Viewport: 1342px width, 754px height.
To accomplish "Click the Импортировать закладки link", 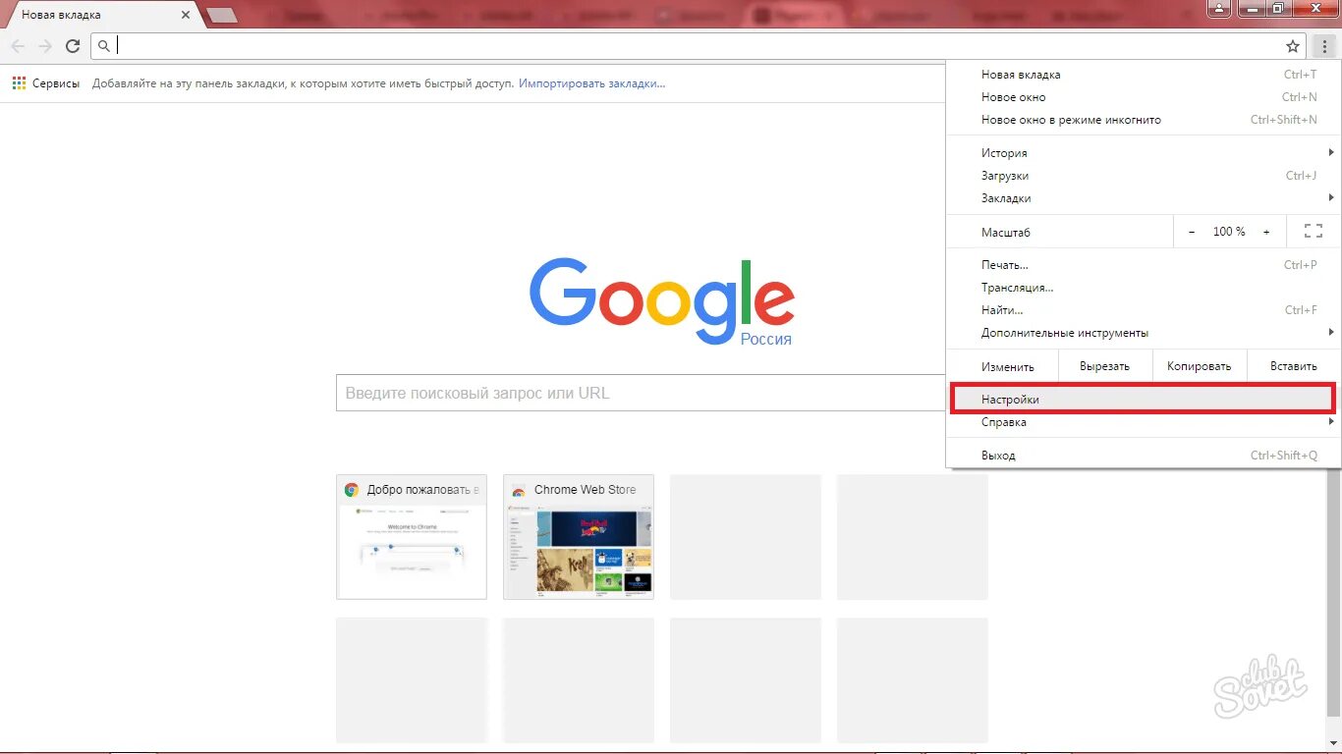I will [592, 83].
